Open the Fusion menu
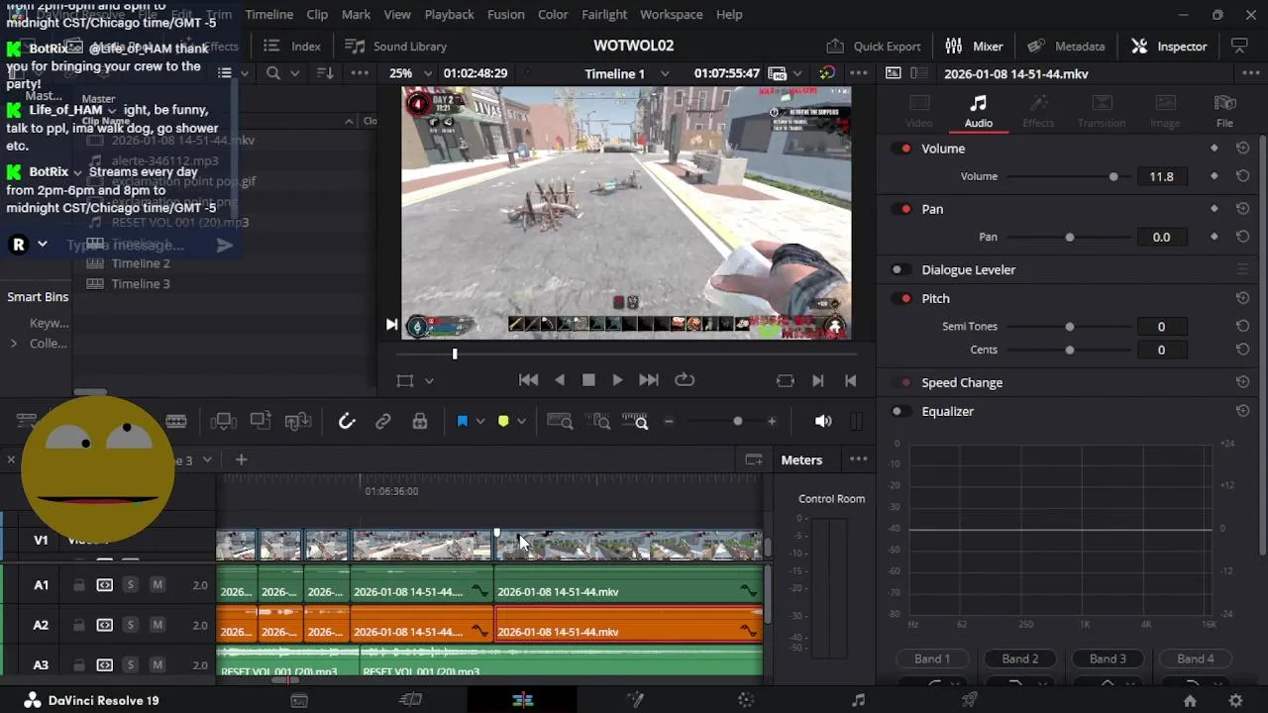The image size is (1268, 713). coord(505,14)
